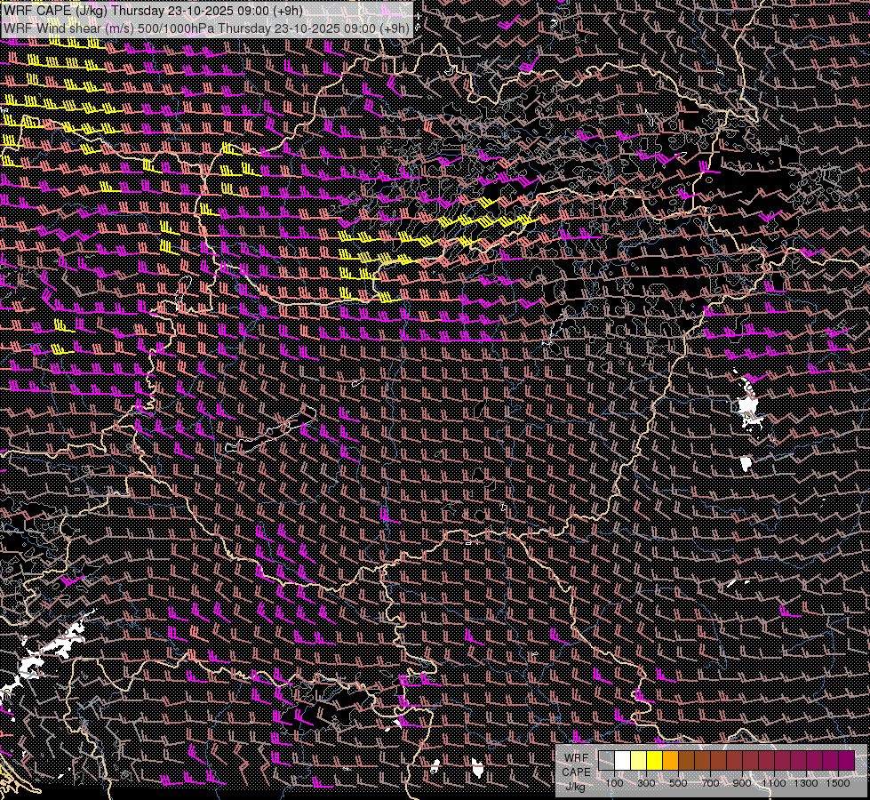
Task: Pick the gray first swatch of the legend
Action: [606, 761]
